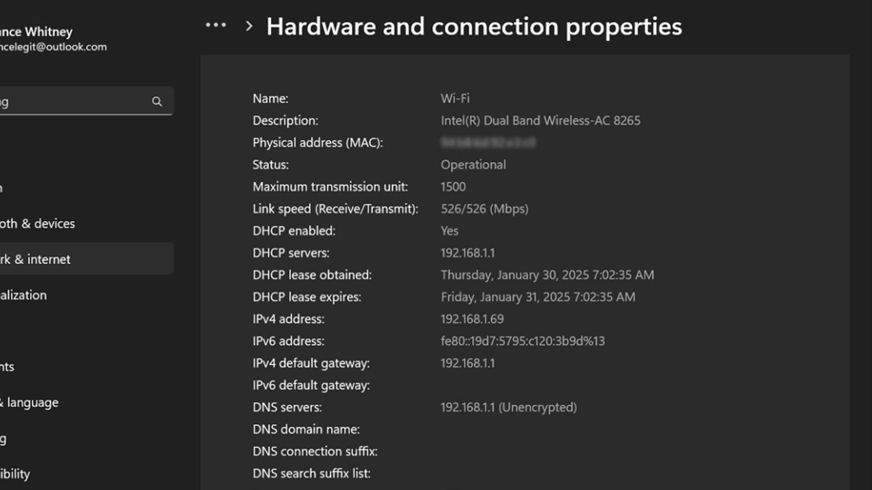The image size is (872, 490).
Task: Click the Intel Dual Band Wireless-AC description
Action: (540, 120)
